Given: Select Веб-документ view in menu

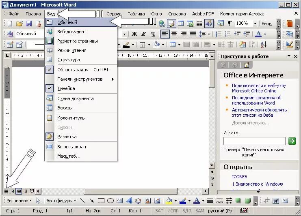Looking at the screenshot, I should coord(81,32).
